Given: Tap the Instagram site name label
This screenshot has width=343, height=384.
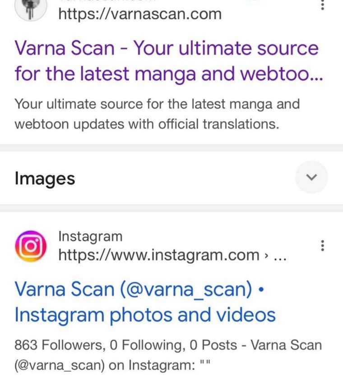Looking at the screenshot, I should point(90,237).
